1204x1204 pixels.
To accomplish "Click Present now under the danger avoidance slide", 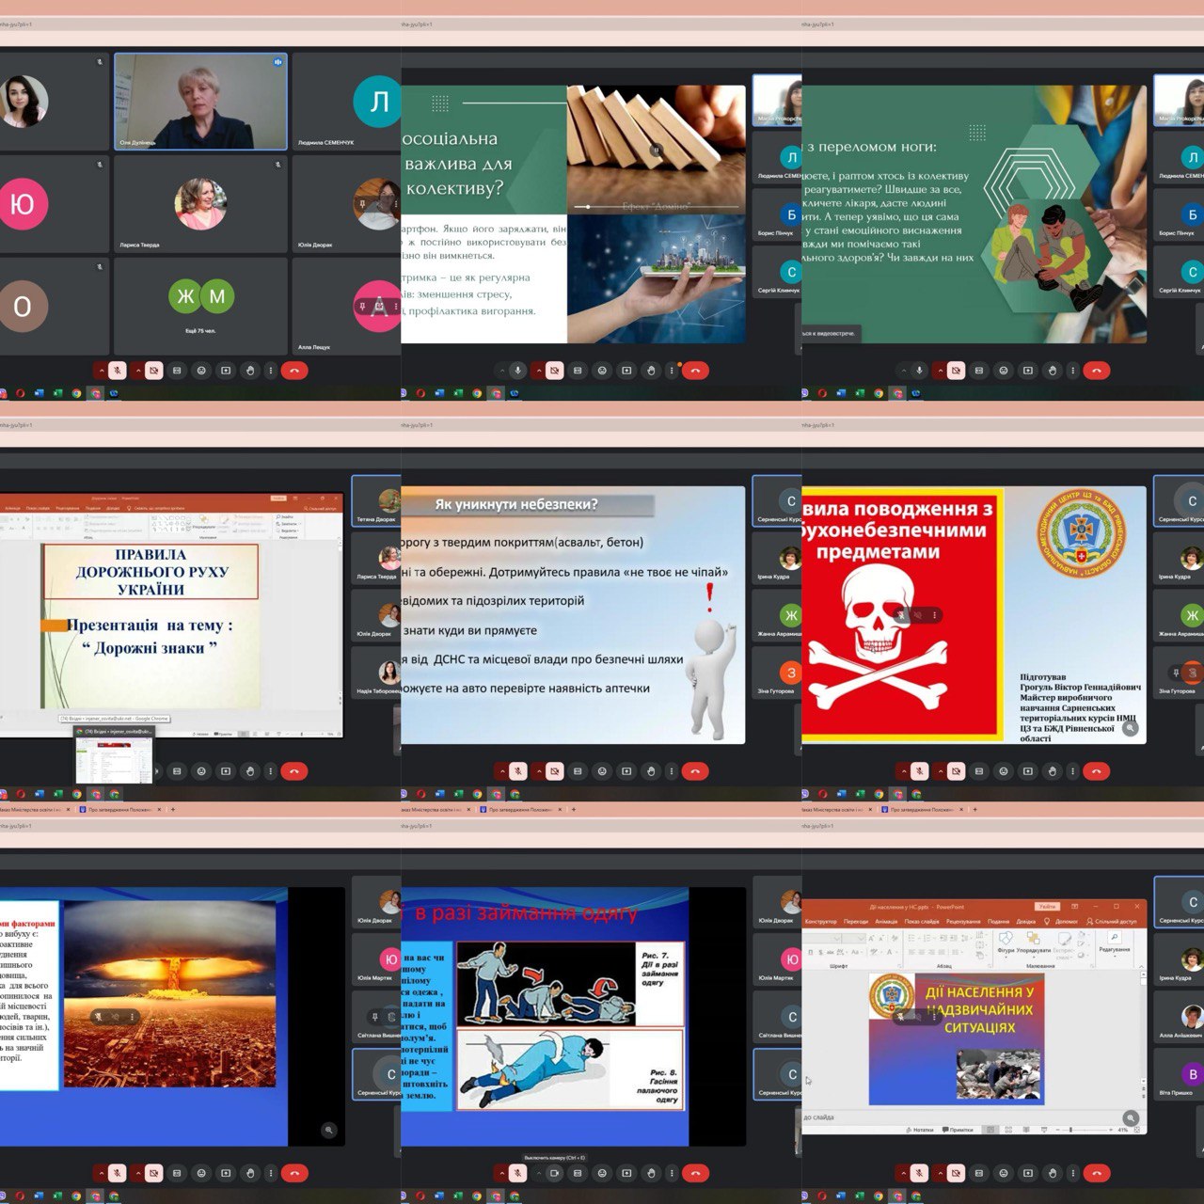I will [626, 771].
